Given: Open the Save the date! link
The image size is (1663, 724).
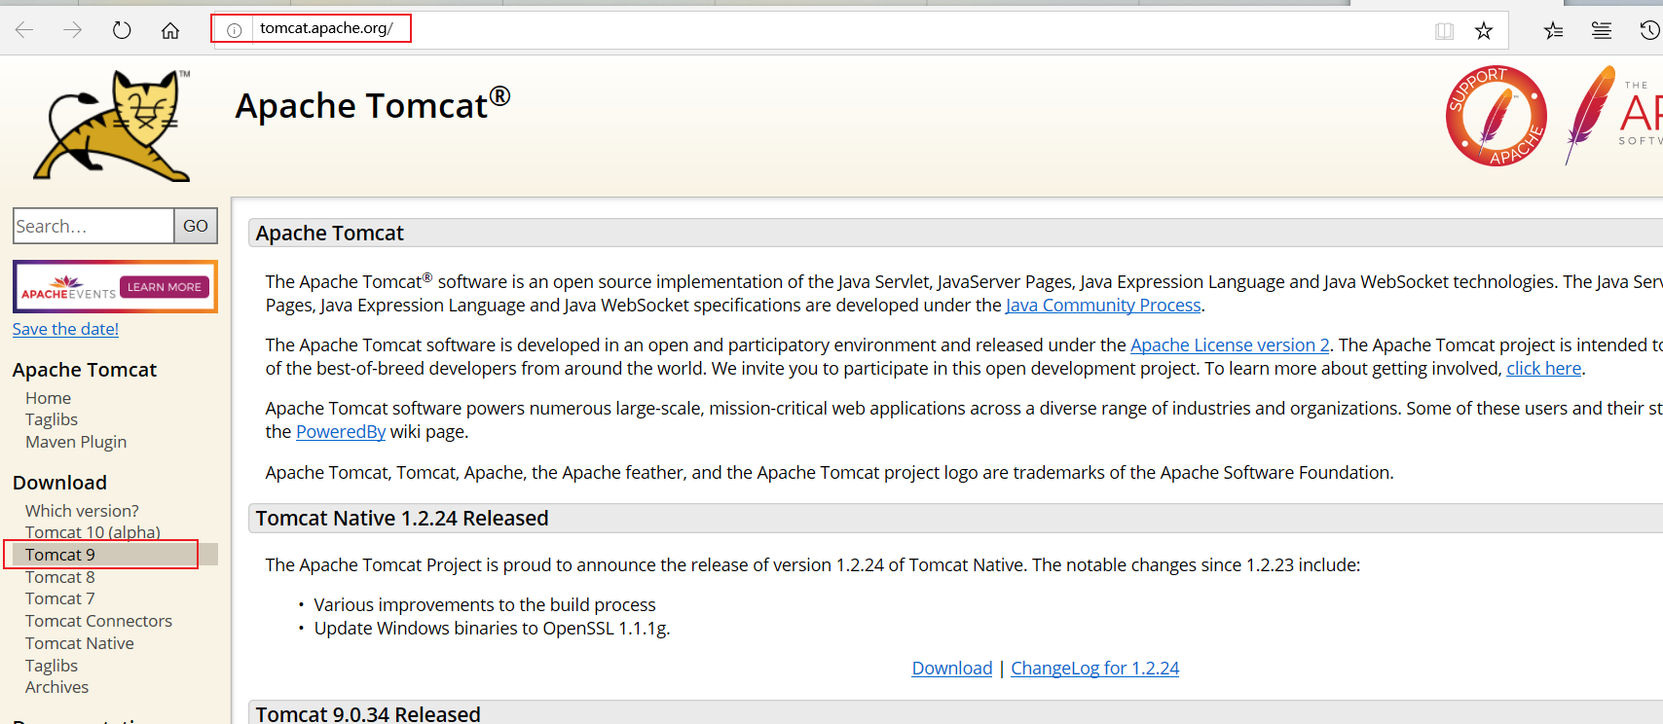Looking at the screenshot, I should (65, 329).
